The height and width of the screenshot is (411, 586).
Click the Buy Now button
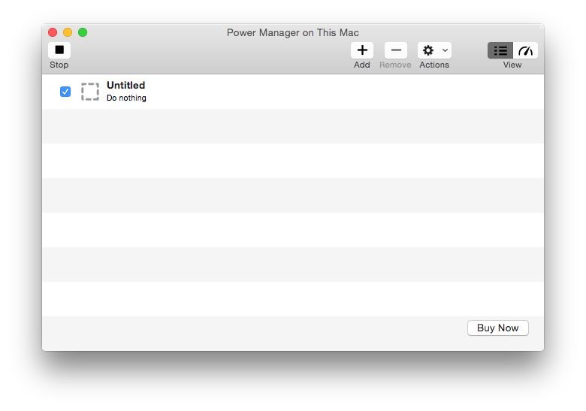click(498, 328)
